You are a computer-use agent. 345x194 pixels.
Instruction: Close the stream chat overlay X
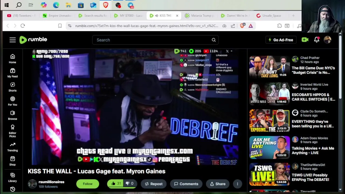(x=227, y=51)
